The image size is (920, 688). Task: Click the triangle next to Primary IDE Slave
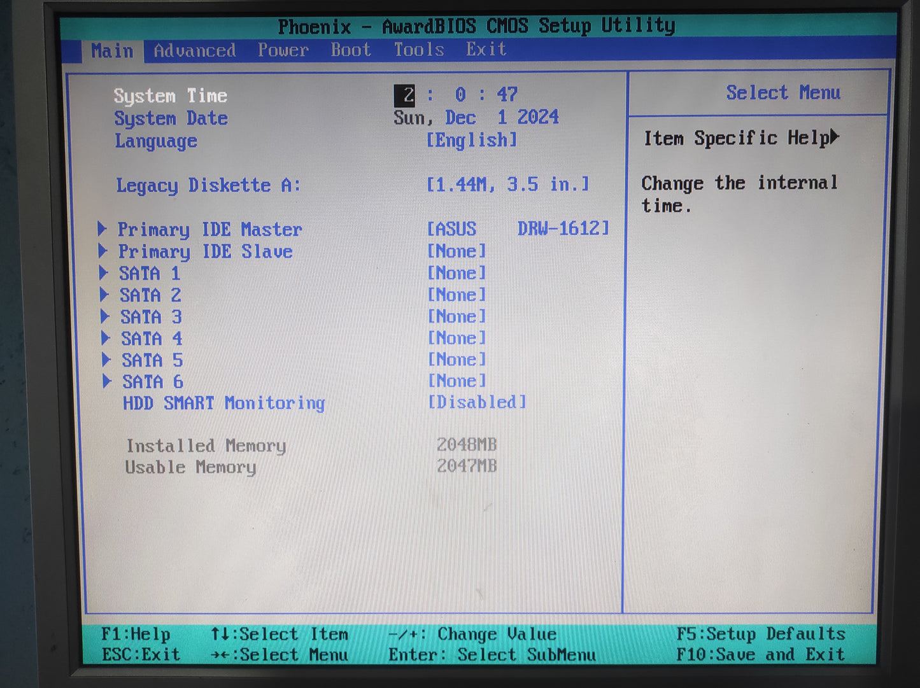pos(103,251)
